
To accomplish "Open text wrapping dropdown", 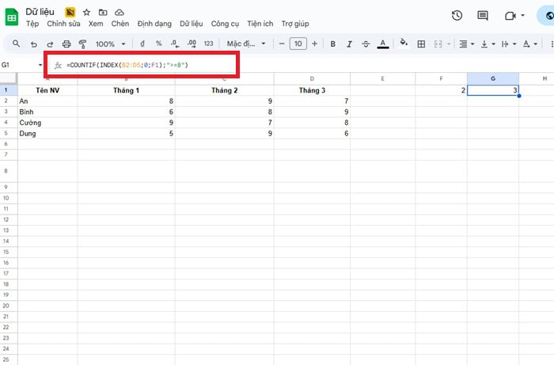I will click(x=509, y=44).
